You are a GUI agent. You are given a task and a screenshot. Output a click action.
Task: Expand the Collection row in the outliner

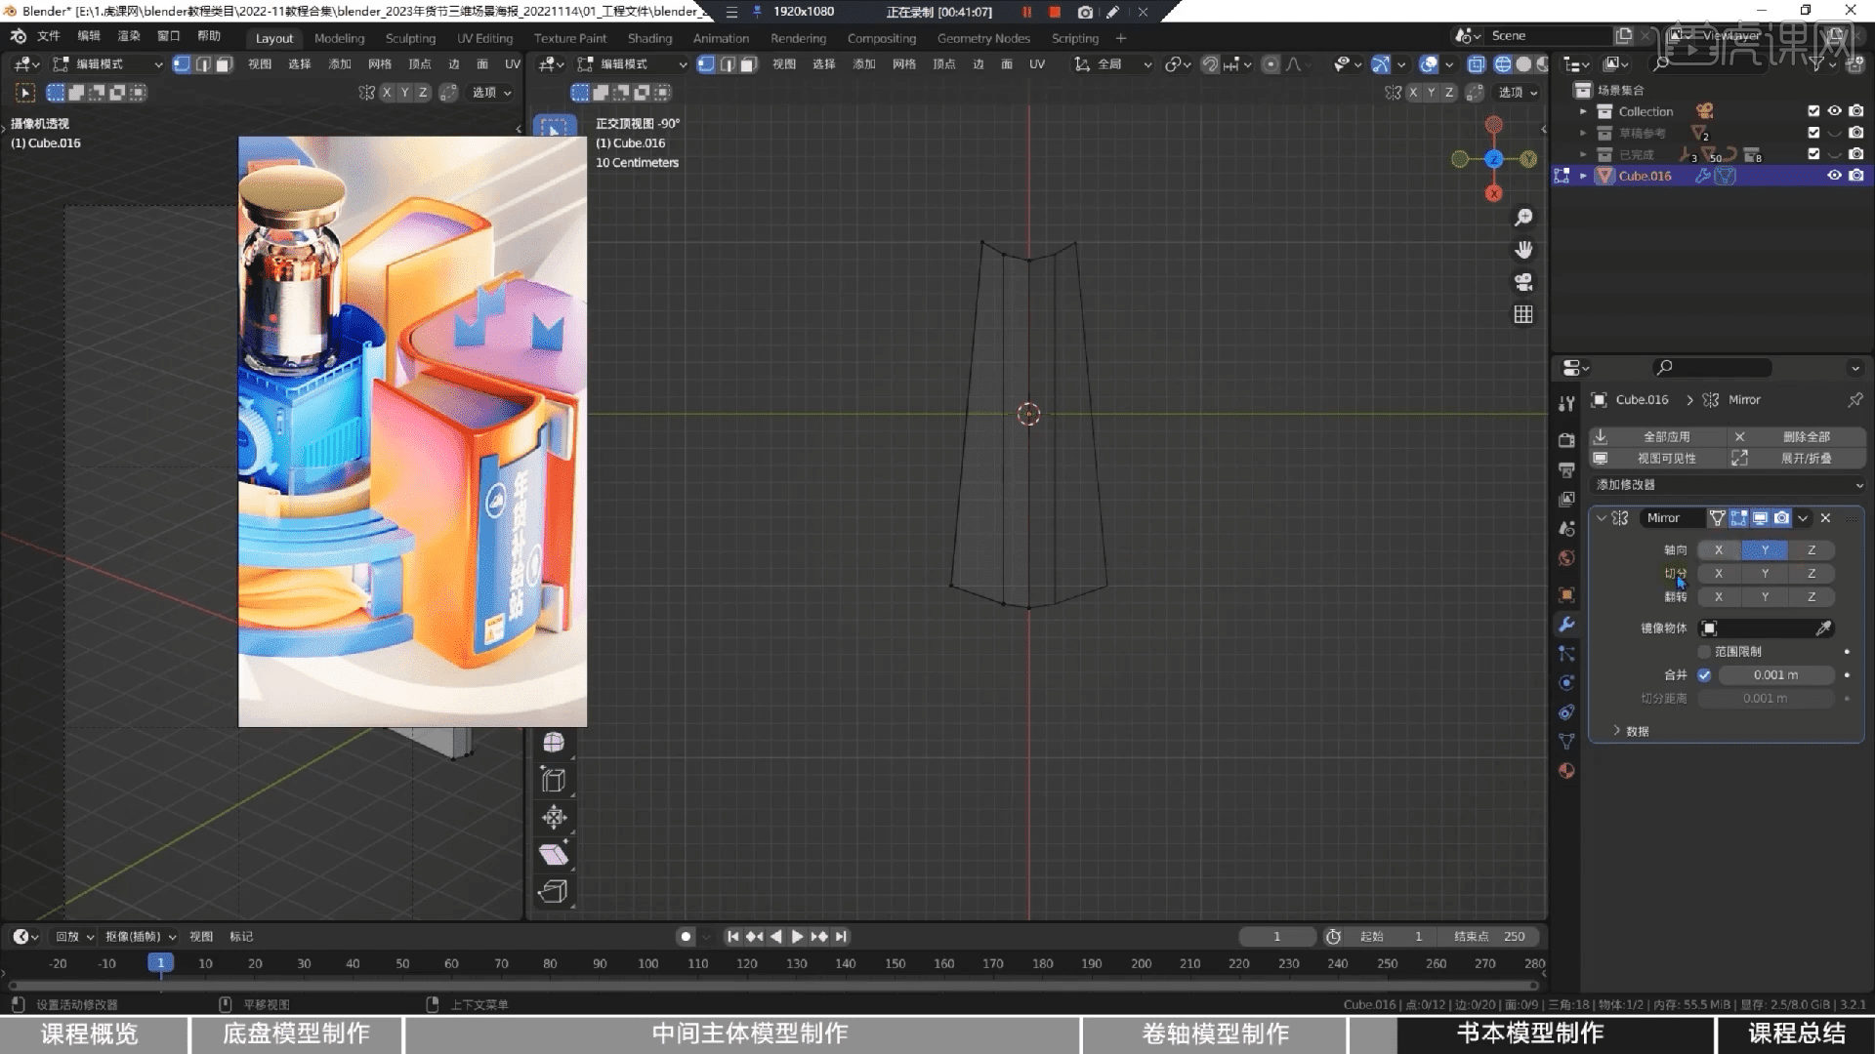pyautogui.click(x=1583, y=111)
